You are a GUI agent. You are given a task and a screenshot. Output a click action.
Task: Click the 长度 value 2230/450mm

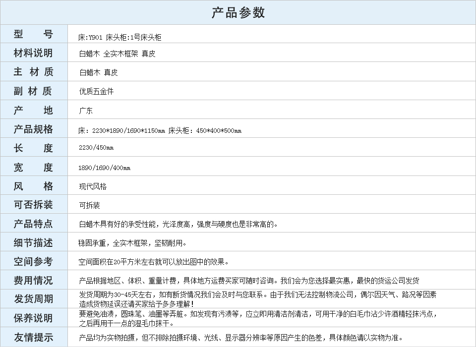point(96,148)
